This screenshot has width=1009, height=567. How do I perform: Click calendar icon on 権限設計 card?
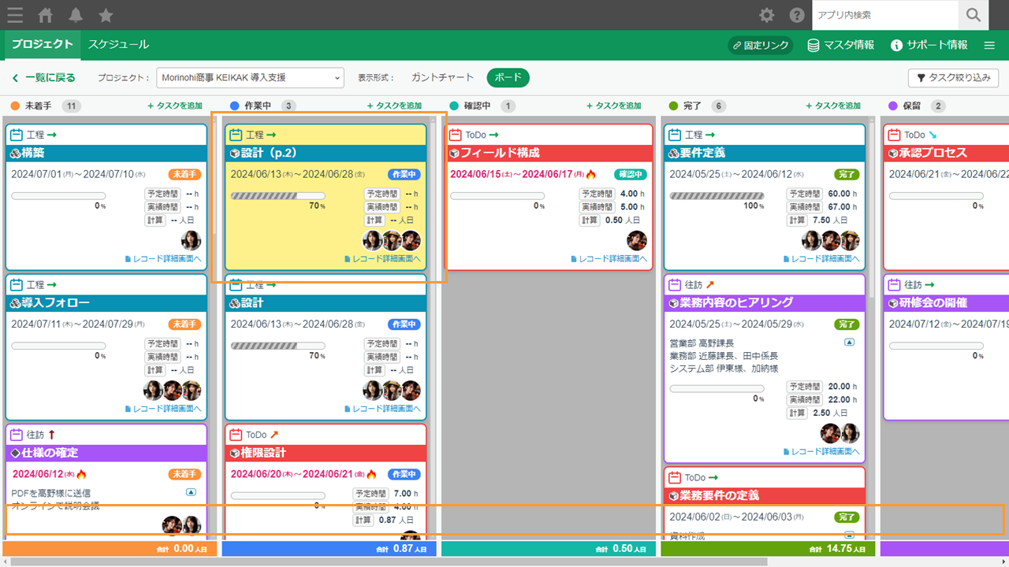236,435
